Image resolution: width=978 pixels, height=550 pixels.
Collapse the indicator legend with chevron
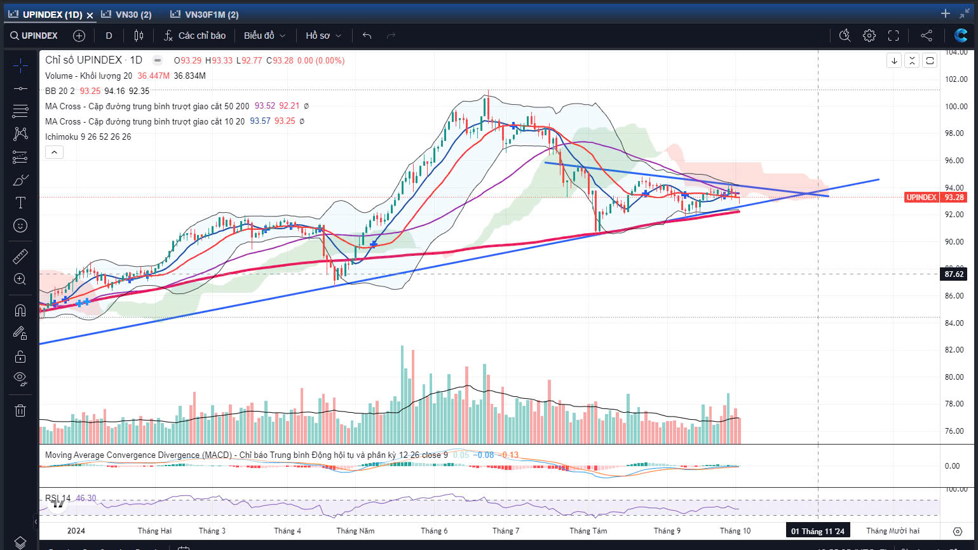54,152
